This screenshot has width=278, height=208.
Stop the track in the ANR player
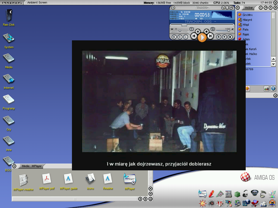click(206, 32)
